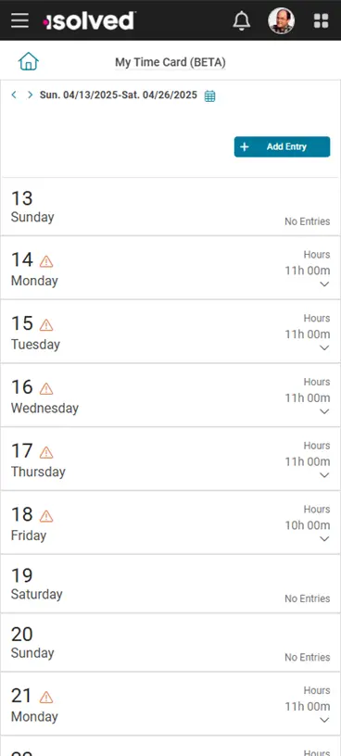
Task: Click the Add Entry button
Action: tap(282, 146)
